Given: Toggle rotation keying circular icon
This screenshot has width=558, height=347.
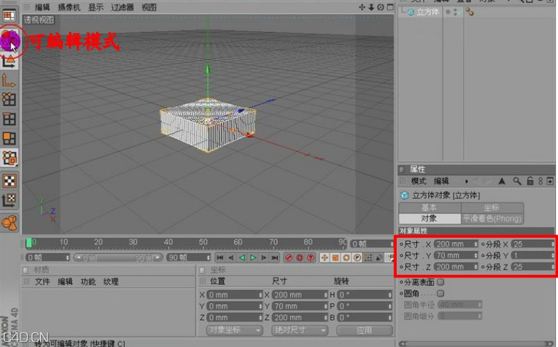Looking at the screenshot, I should click(x=346, y=258).
